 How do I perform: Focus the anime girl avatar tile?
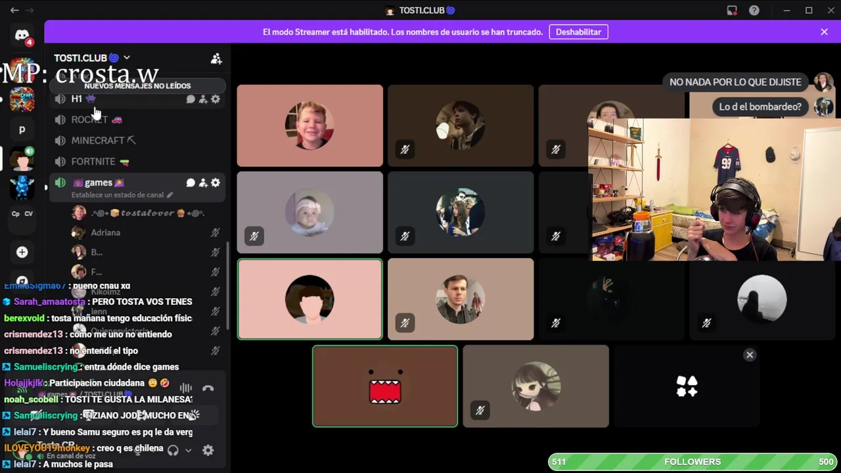coord(535,386)
